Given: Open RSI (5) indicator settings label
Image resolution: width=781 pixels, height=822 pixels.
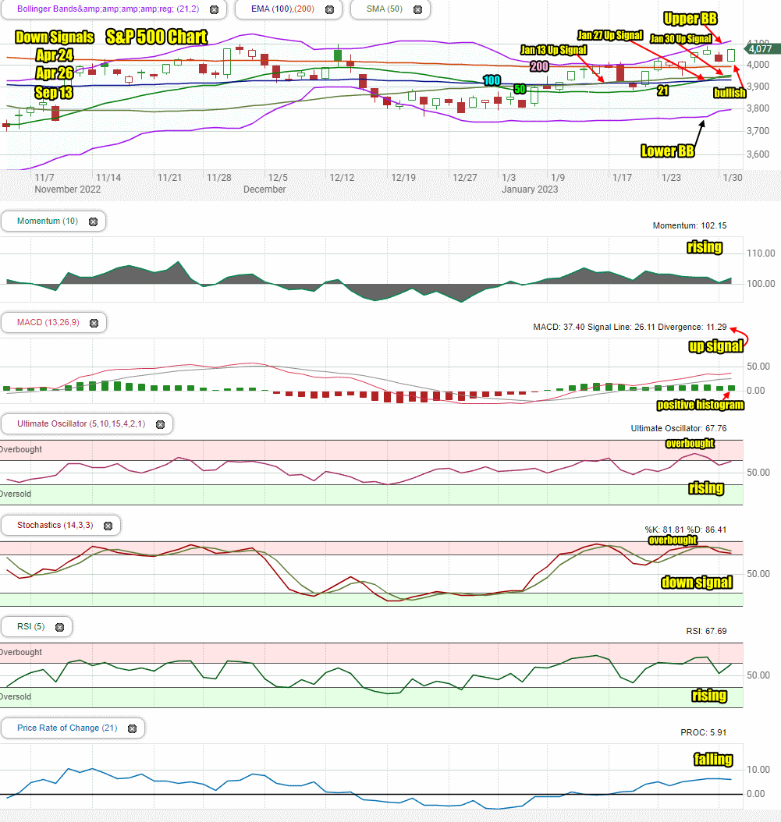Looking at the screenshot, I should (x=31, y=626).
